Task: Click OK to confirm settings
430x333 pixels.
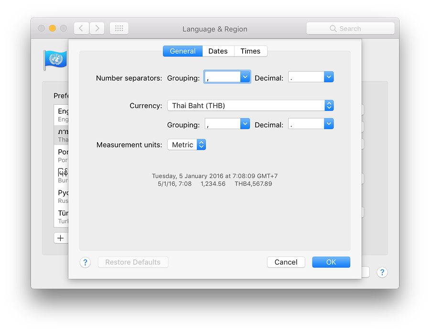Action: pyautogui.click(x=331, y=262)
